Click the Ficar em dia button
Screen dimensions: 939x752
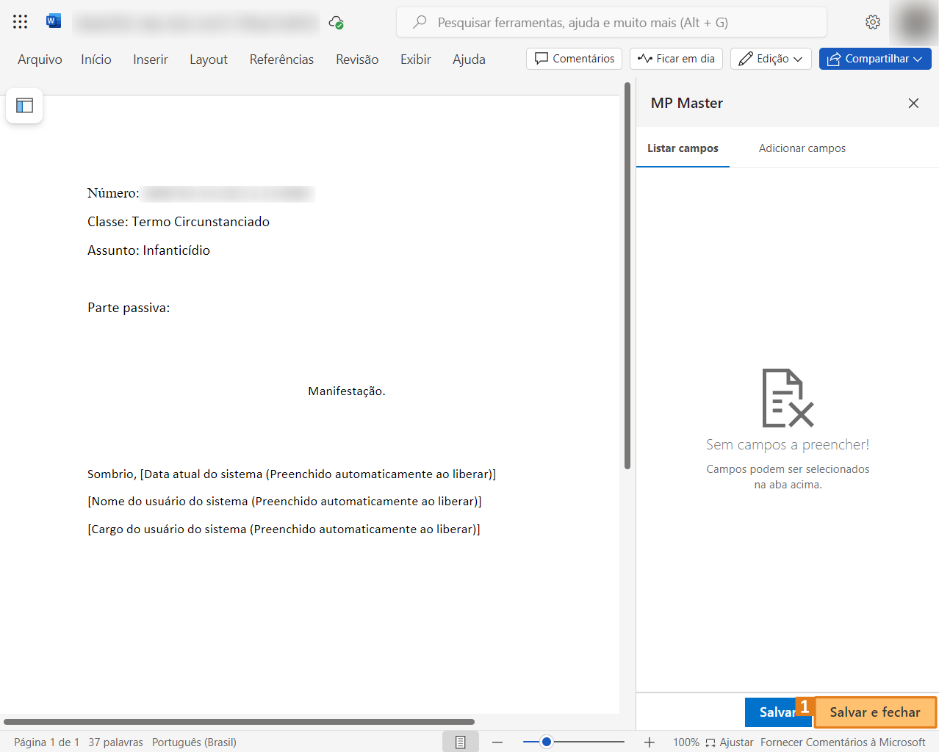[x=676, y=59]
